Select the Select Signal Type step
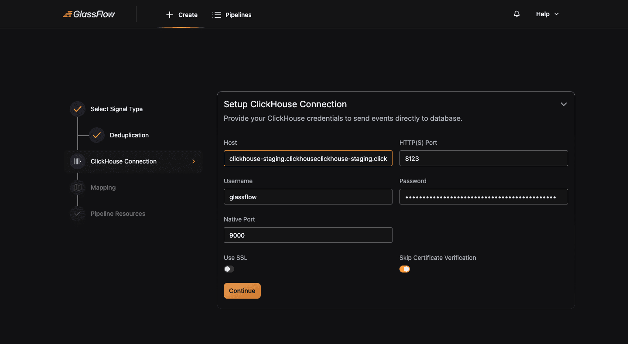Image resolution: width=628 pixels, height=344 pixels. coord(116,109)
